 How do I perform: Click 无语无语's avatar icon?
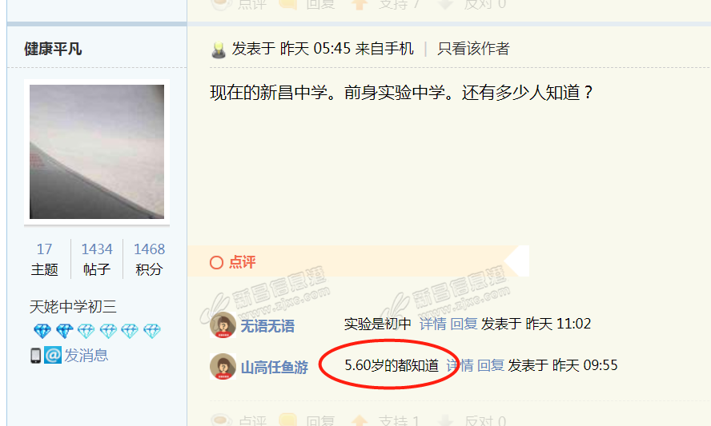223,325
